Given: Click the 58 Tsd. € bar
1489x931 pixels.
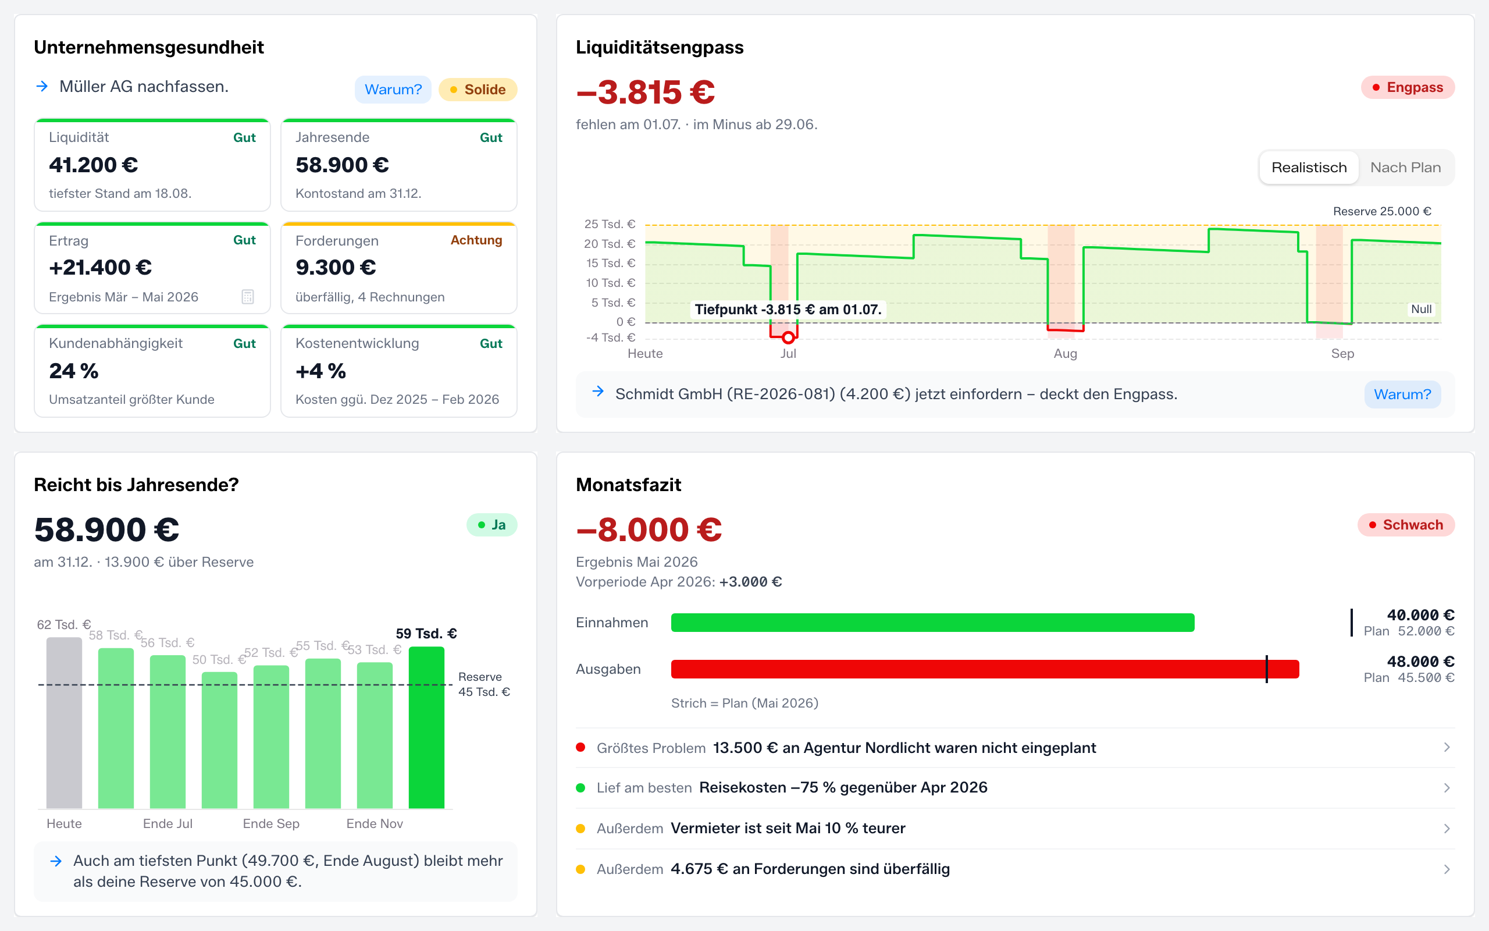Looking at the screenshot, I should pyautogui.click(x=116, y=729).
